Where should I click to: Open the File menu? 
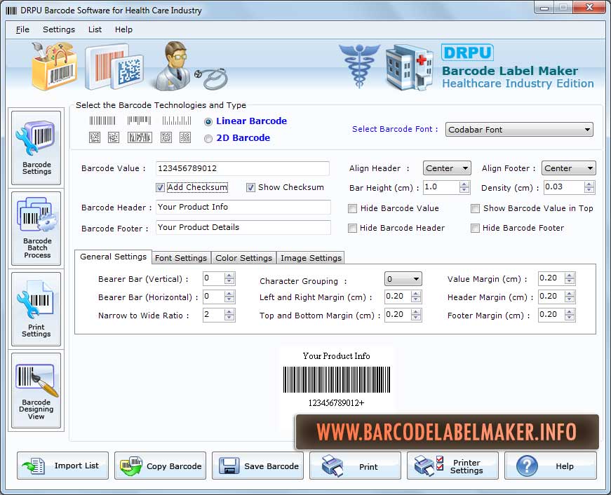(22, 29)
